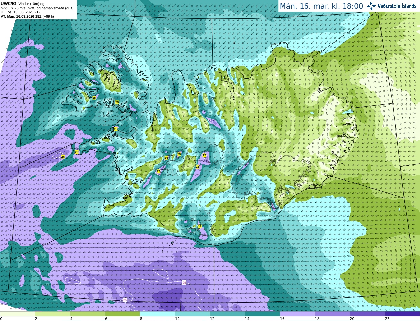Pick the 8–10 m/s light cyan legend swatch
Image resolution: width=420 pixels, height=321 pixels.
point(157,314)
